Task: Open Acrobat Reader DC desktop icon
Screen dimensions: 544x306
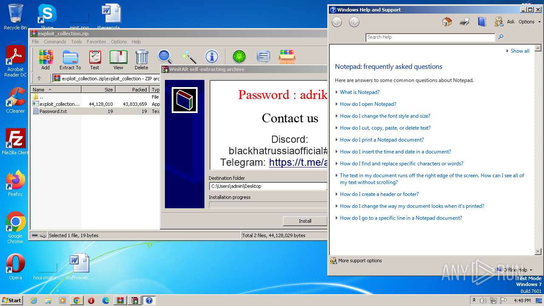Action: click(x=15, y=62)
